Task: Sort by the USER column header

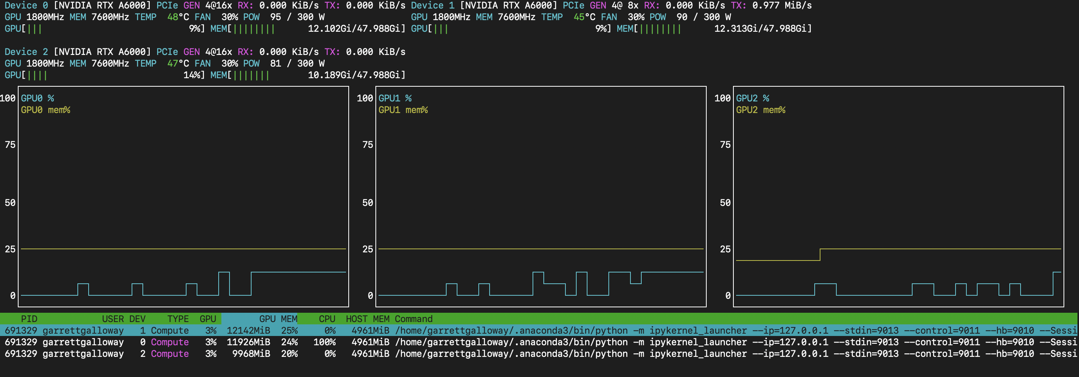Action: [113, 319]
